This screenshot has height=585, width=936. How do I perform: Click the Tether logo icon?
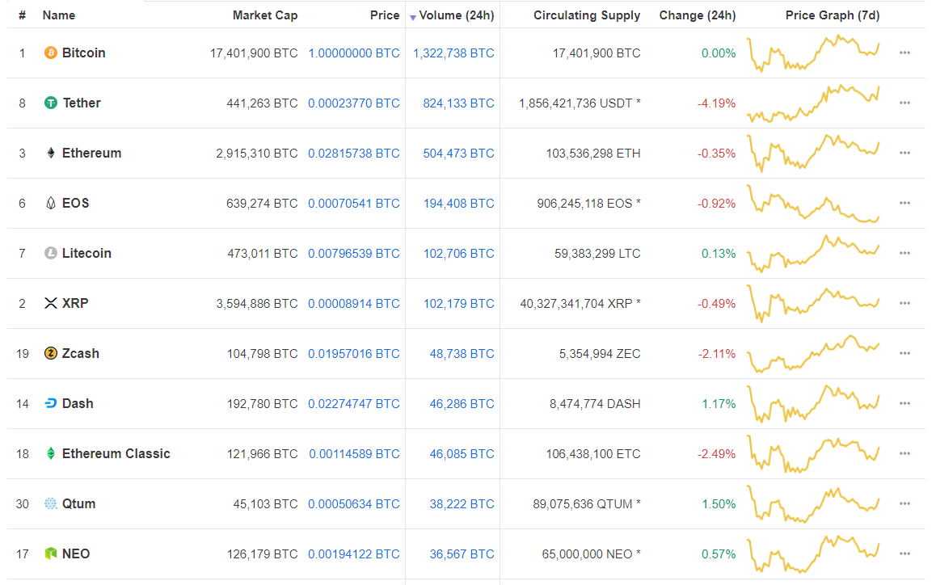[51, 103]
